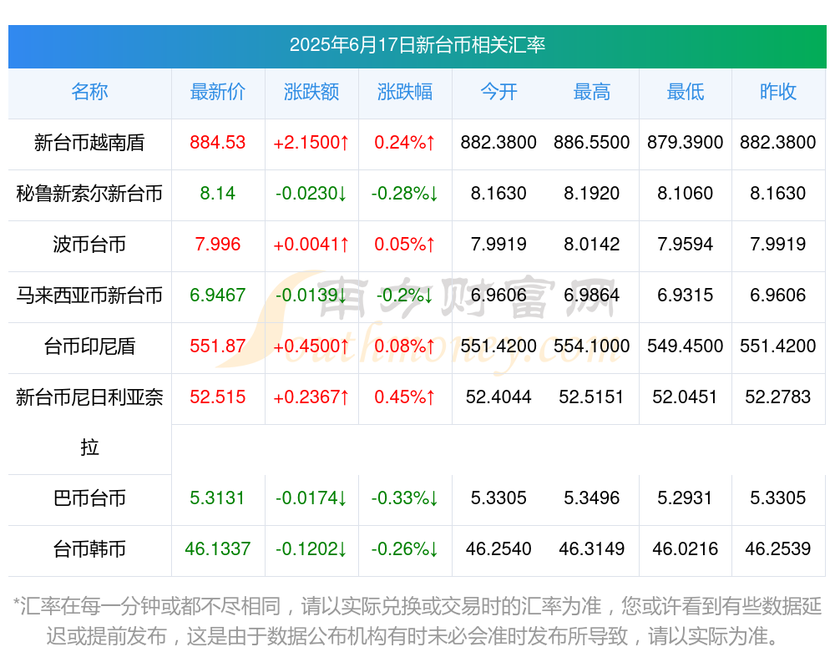835x662 pixels.
Task: Click change percent 0.08%↑
Action: (405, 346)
